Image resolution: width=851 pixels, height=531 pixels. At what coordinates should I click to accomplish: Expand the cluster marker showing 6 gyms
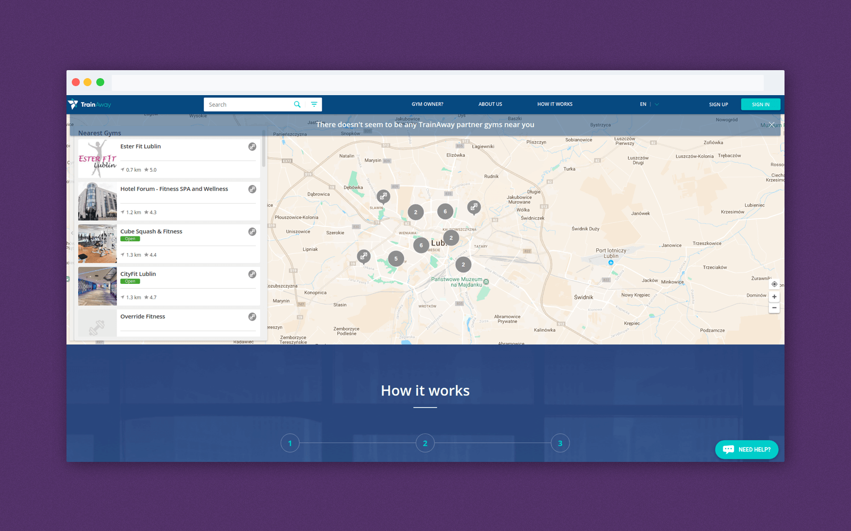click(x=445, y=212)
